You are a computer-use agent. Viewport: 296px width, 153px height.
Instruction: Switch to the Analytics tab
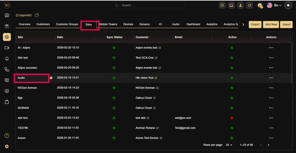212,24
